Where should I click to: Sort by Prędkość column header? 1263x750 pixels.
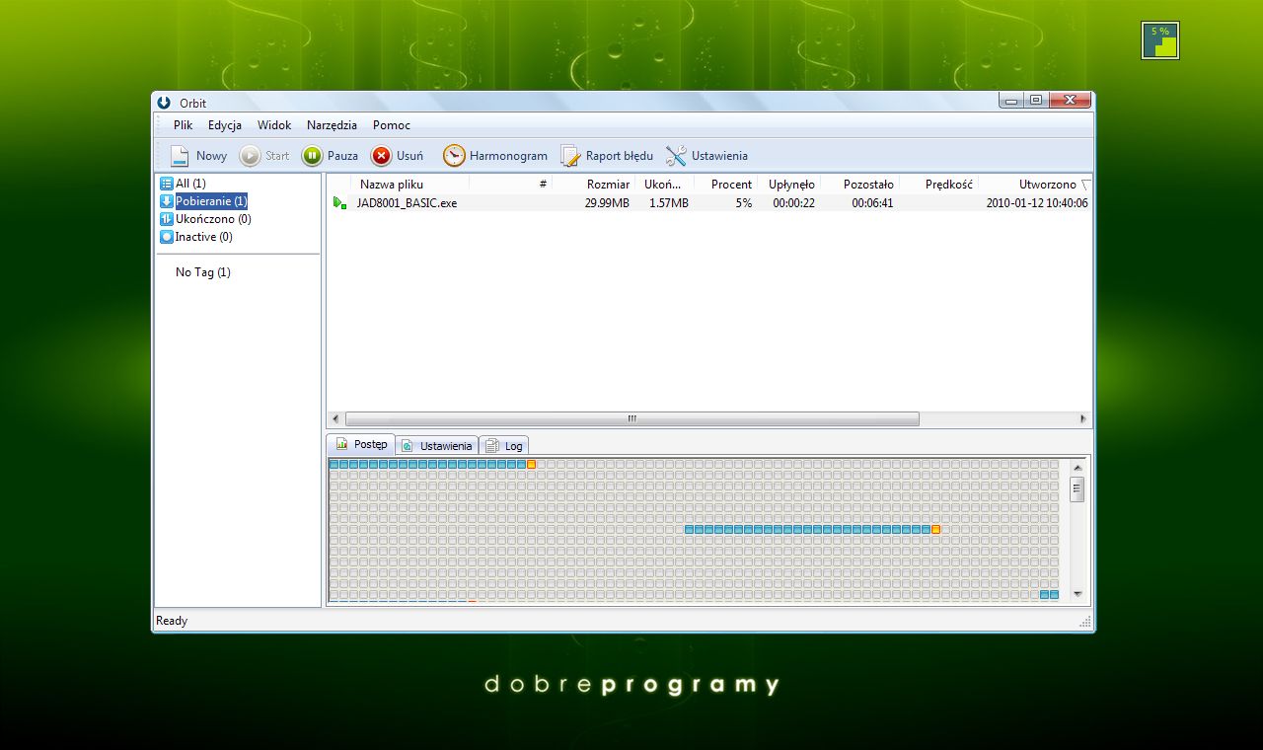pyautogui.click(x=938, y=185)
